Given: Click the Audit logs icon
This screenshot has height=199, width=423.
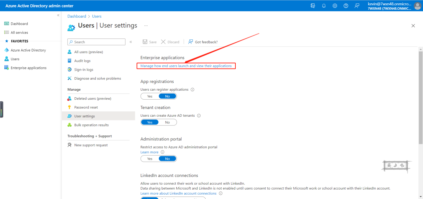Looking at the screenshot, I should click(x=69, y=61).
